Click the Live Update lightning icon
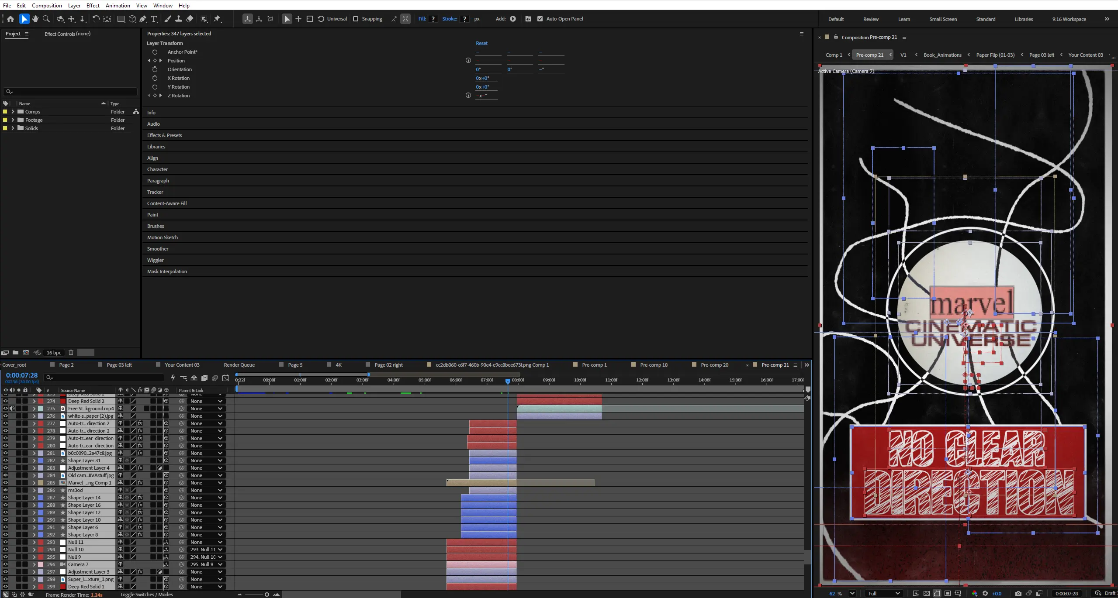Screen dimensions: 1118x598 [173, 378]
